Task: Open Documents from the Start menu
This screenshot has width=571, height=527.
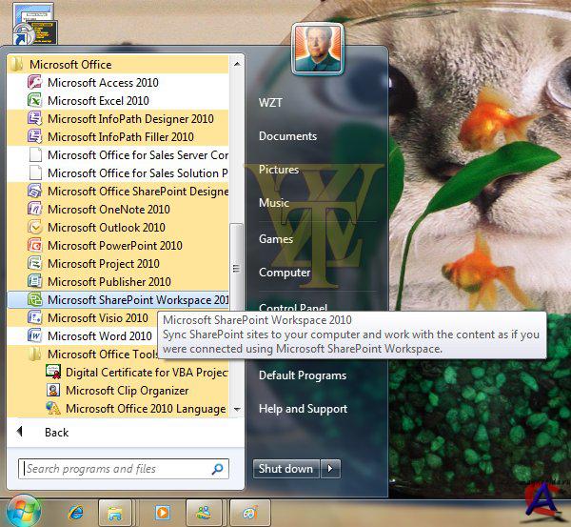Action: click(x=287, y=136)
